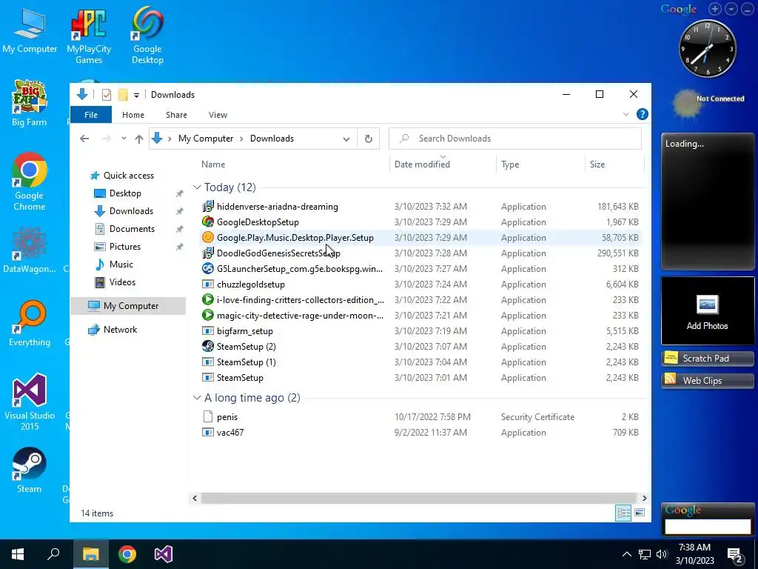This screenshot has width=758, height=569.
Task: Navigate back in File Explorer
Action: (x=84, y=139)
